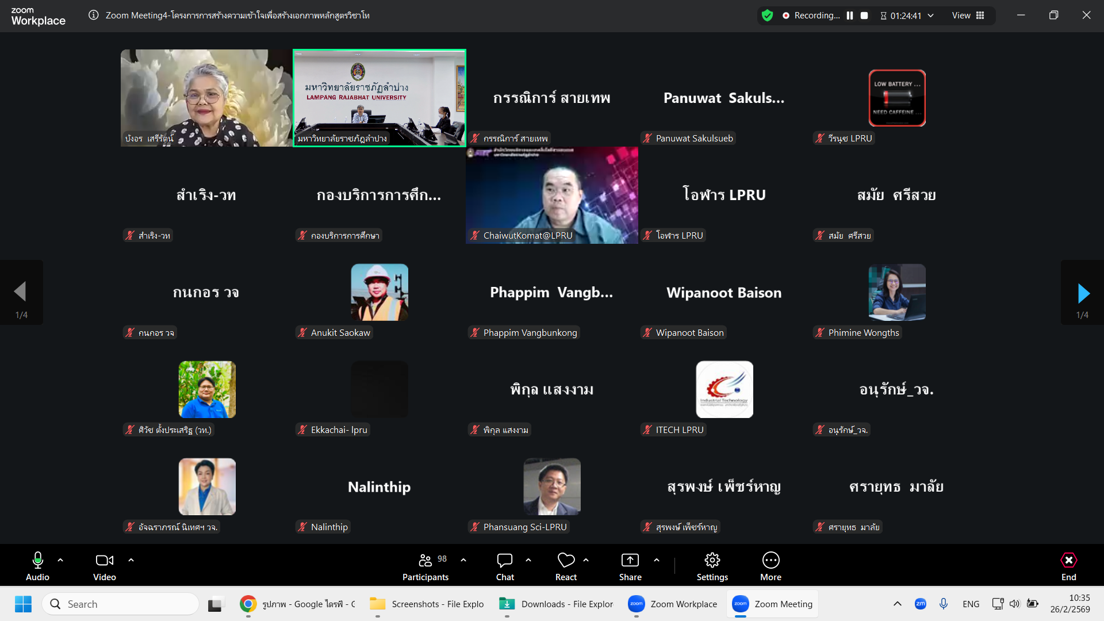This screenshot has width=1104, height=621.
Task: Open Participants list icon
Action: [425, 561]
